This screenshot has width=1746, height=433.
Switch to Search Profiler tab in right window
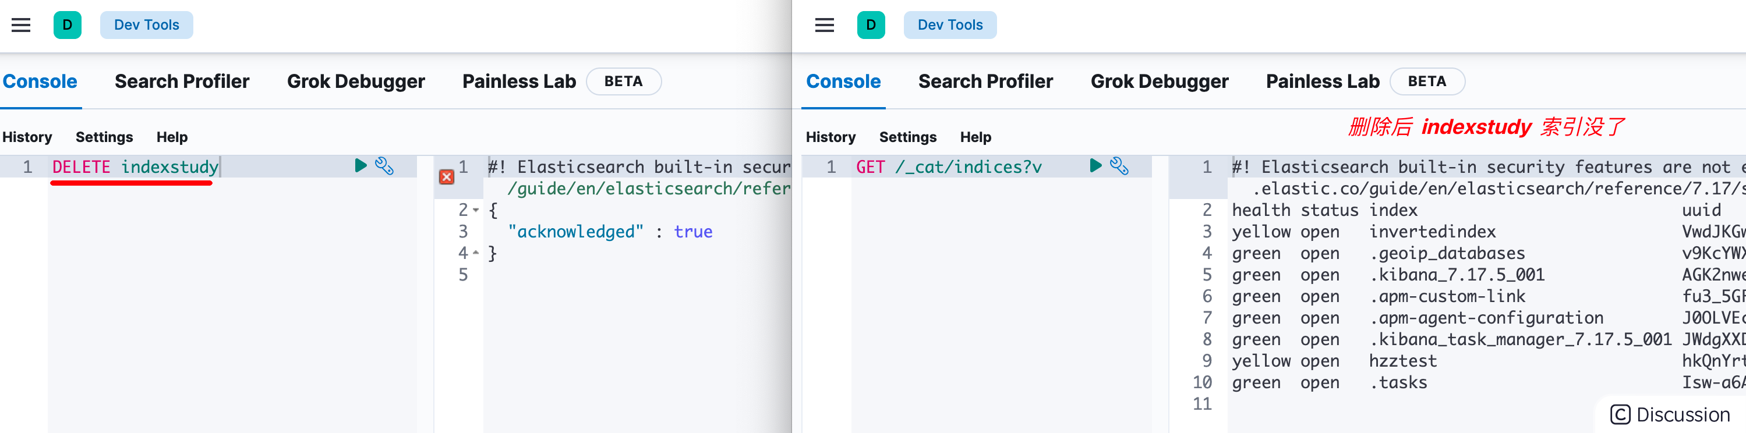tap(985, 81)
